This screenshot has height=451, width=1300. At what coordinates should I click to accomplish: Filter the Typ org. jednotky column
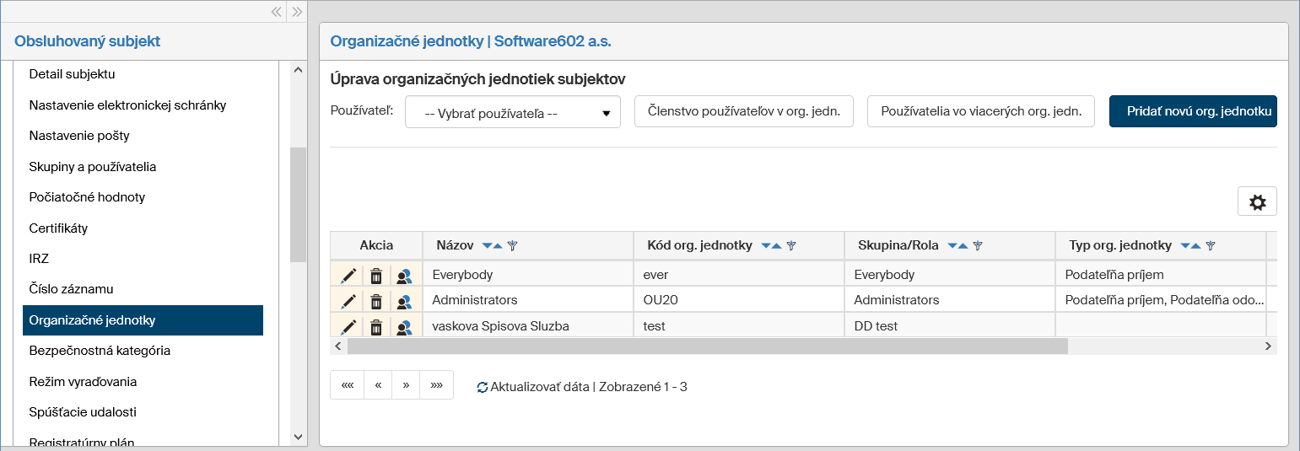click(1211, 246)
